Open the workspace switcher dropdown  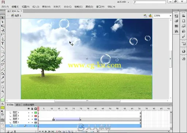tap(123, 2)
